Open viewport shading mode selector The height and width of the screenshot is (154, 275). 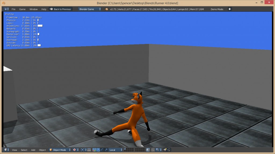(75, 150)
